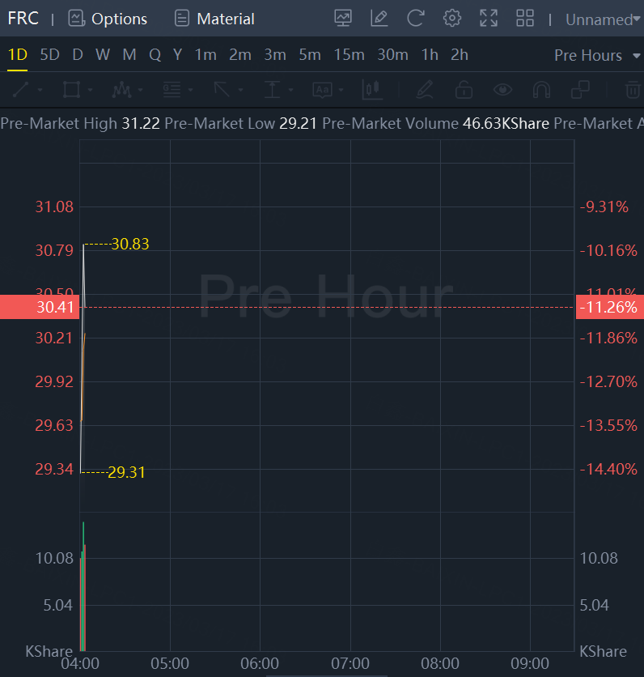Refresh the chart data

tap(415, 18)
